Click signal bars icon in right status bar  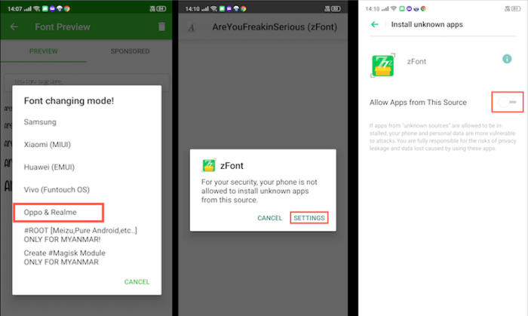(385, 9)
